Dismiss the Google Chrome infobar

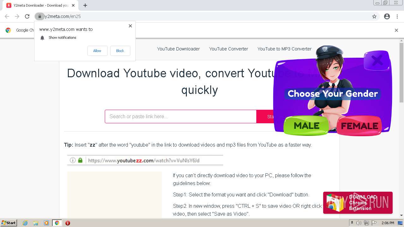coord(396,30)
